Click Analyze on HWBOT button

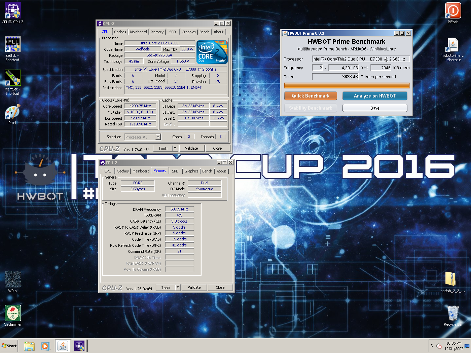[375, 96]
